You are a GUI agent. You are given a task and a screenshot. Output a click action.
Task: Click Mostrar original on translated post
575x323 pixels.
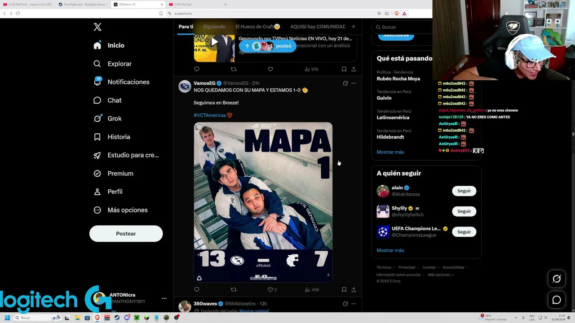pos(254,311)
